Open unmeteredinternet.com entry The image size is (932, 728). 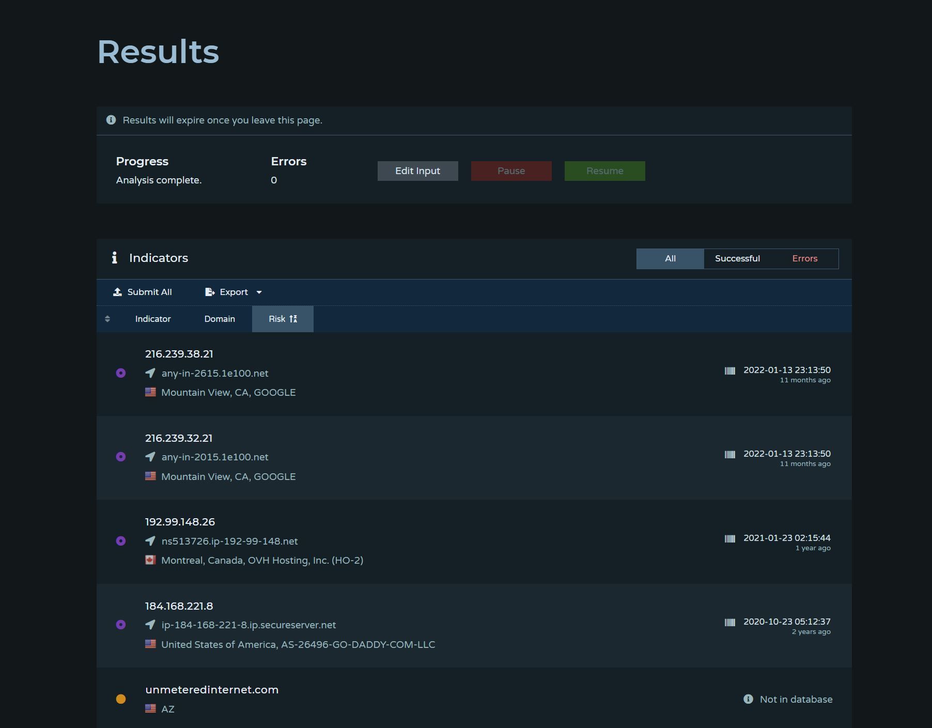click(212, 690)
